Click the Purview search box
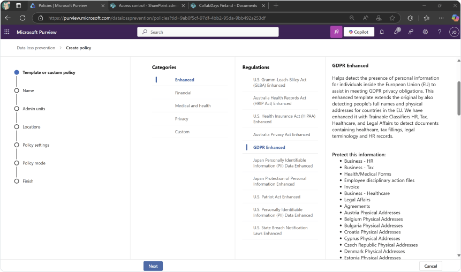The height and width of the screenshot is (272, 461). (208, 32)
